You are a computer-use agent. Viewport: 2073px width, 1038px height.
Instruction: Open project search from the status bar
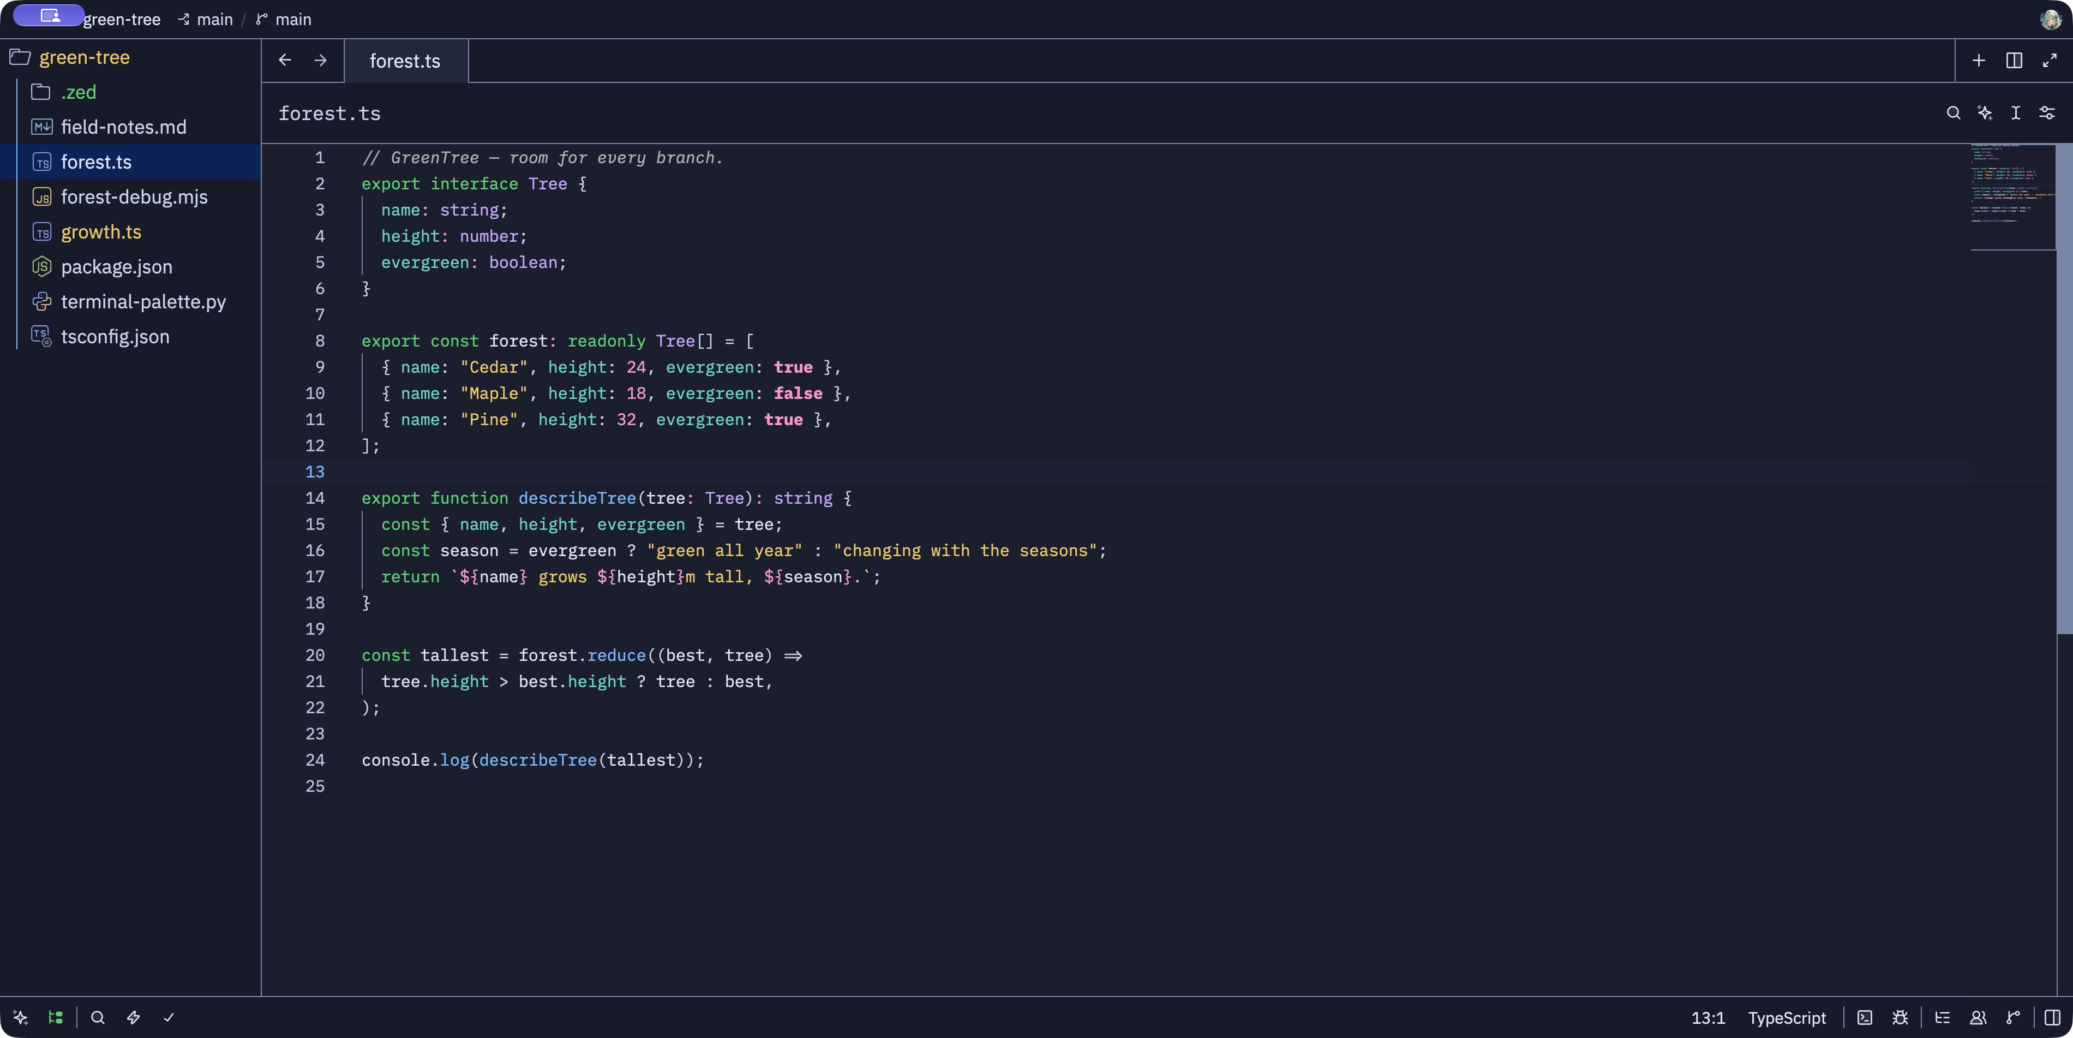click(98, 1017)
